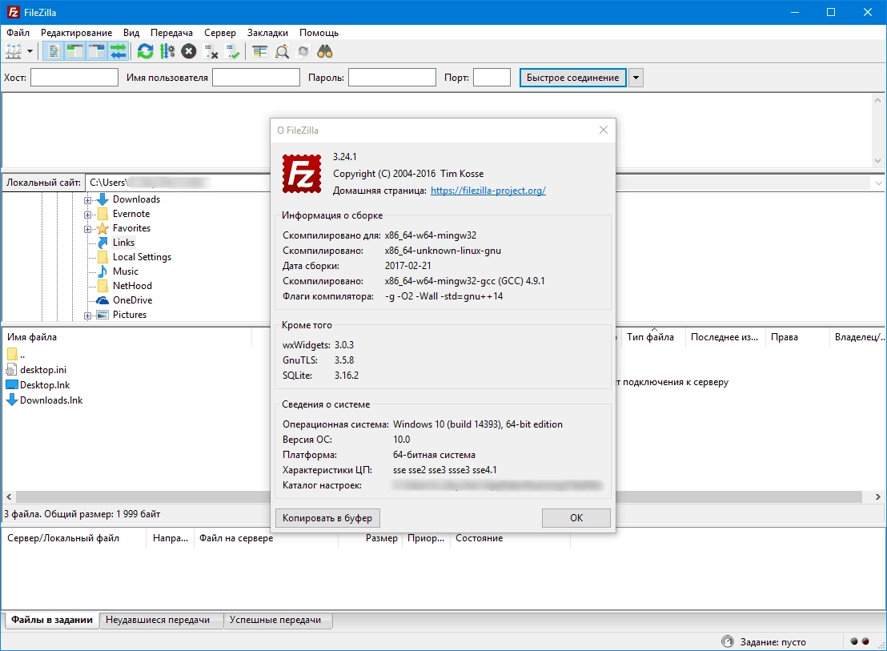Image resolution: width=887 pixels, height=651 pixels.
Task: Select the Desktop.lnk file
Action: (45, 385)
